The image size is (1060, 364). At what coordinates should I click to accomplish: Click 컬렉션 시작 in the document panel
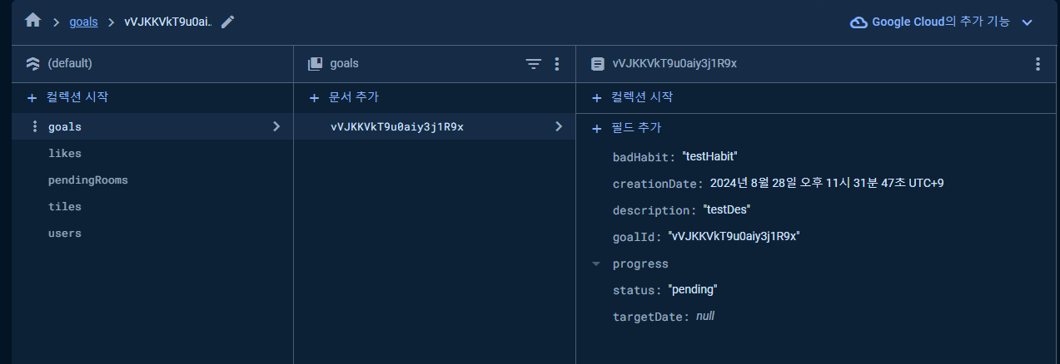click(642, 97)
